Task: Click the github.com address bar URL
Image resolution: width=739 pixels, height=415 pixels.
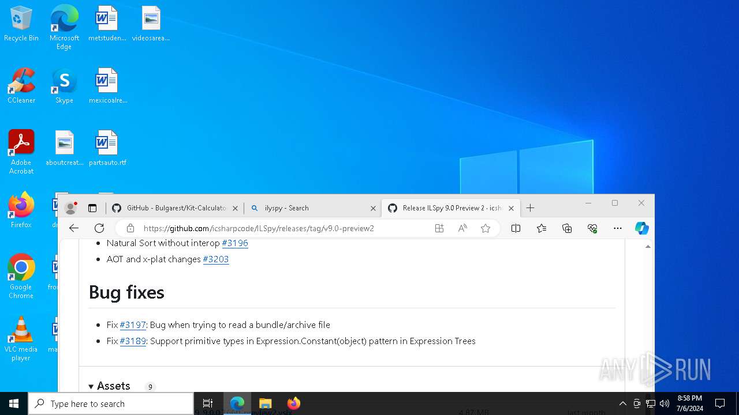Action: click(259, 228)
